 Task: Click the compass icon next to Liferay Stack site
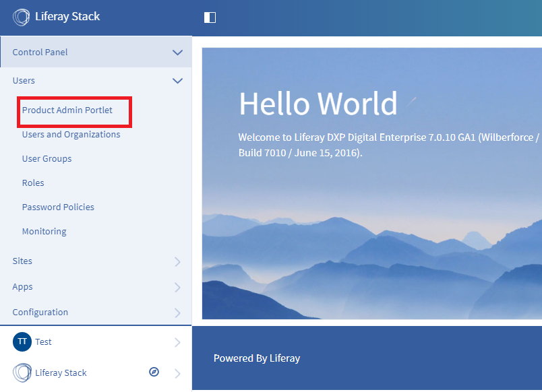(154, 372)
